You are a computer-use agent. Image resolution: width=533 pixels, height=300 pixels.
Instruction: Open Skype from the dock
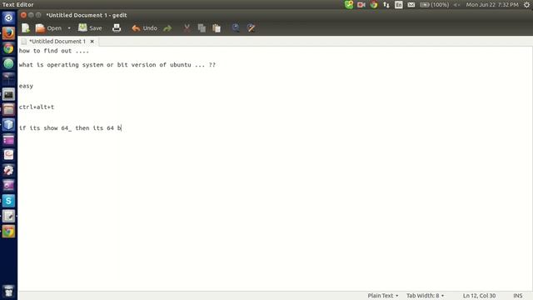click(x=8, y=201)
